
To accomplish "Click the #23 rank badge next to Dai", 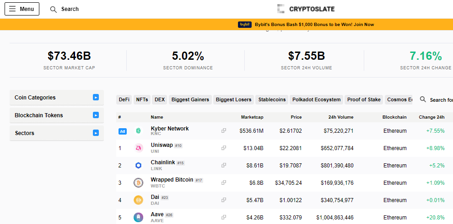I will [x=165, y=198].
